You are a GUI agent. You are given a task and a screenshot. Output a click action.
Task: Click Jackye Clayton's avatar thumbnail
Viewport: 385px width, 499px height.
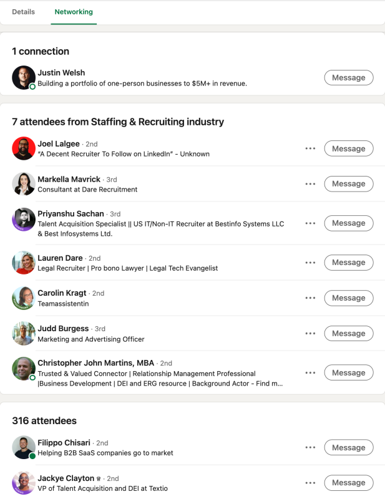[x=24, y=483]
